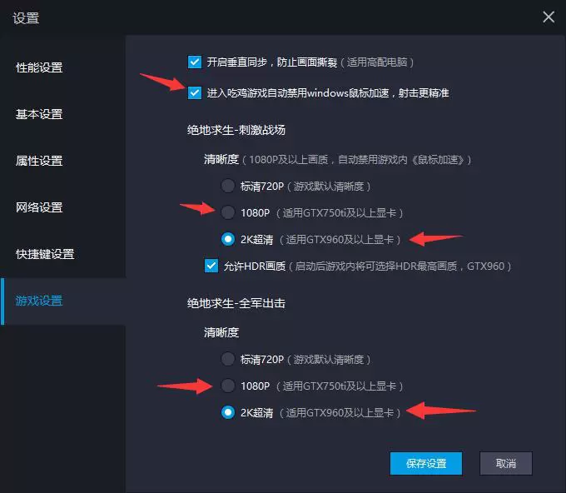Viewport: 566px width, 493px height.
Task: Open 快捷键设置 section
Action: (x=45, y=254)
